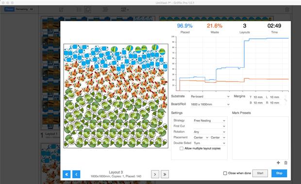
Task: Jump to first layout with double-left arrow
Action: point(67,174)
